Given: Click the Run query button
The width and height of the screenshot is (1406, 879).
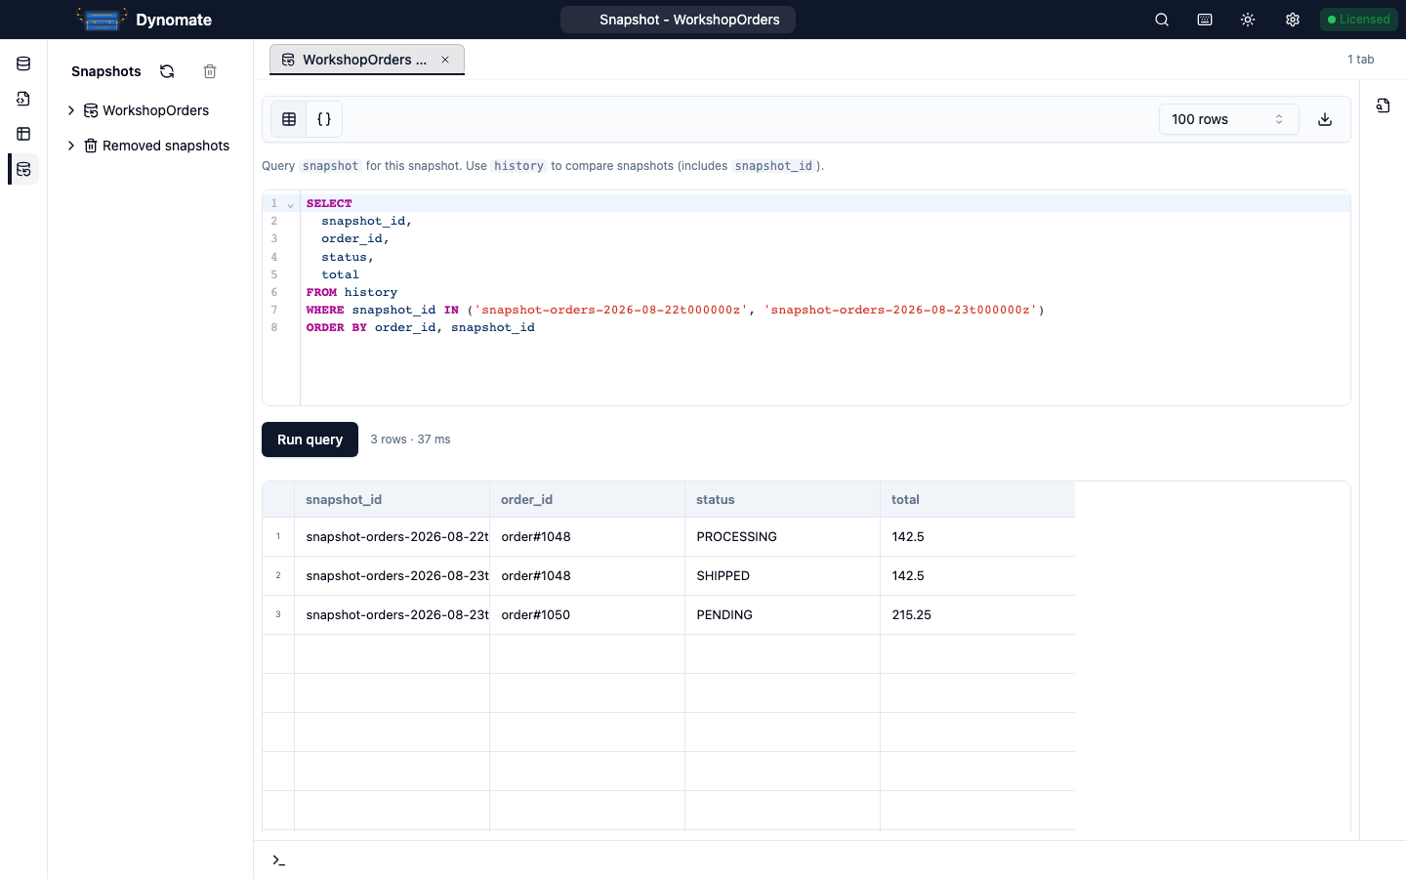Looking at the screenshot, I should [310, 439].
